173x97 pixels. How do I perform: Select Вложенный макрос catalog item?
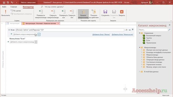(x=154, y=36)
